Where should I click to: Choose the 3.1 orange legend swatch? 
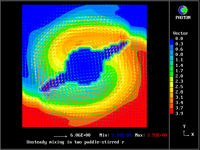[x=171, y=97]
